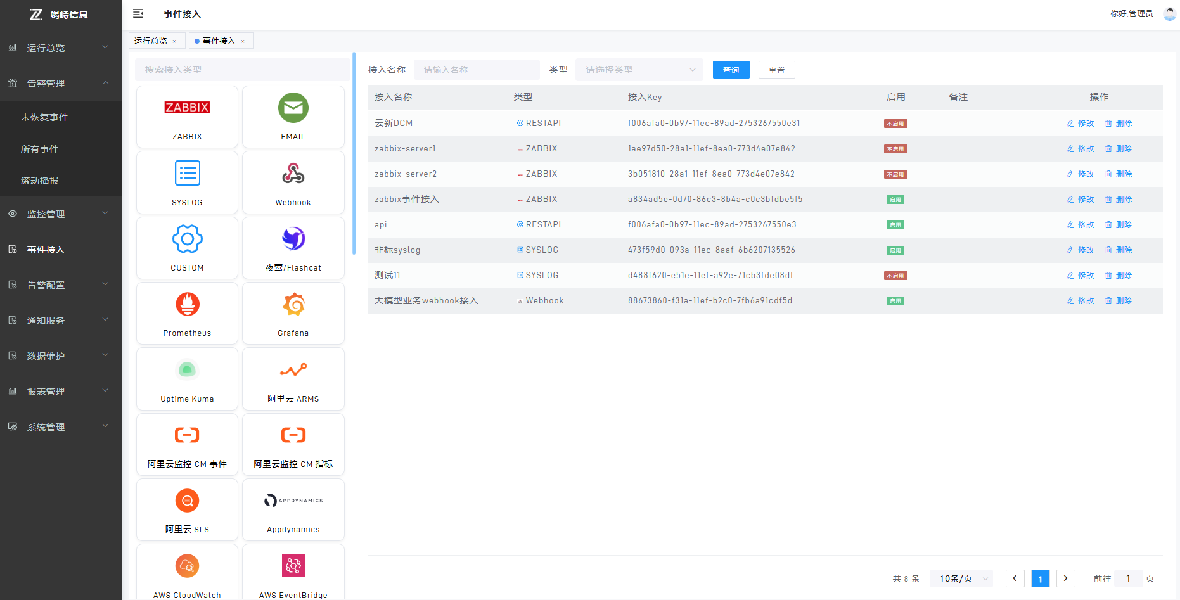Select the ZABBIX integration card

point(187,117)
